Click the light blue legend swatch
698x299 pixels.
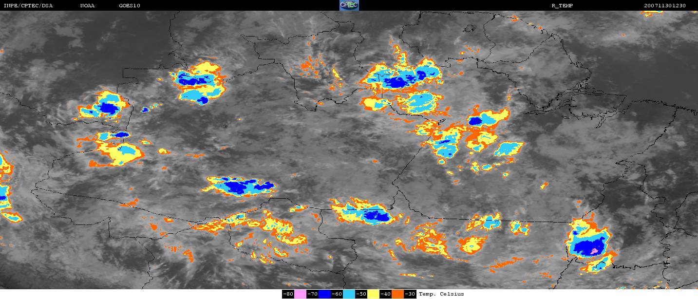coord(349,294)
